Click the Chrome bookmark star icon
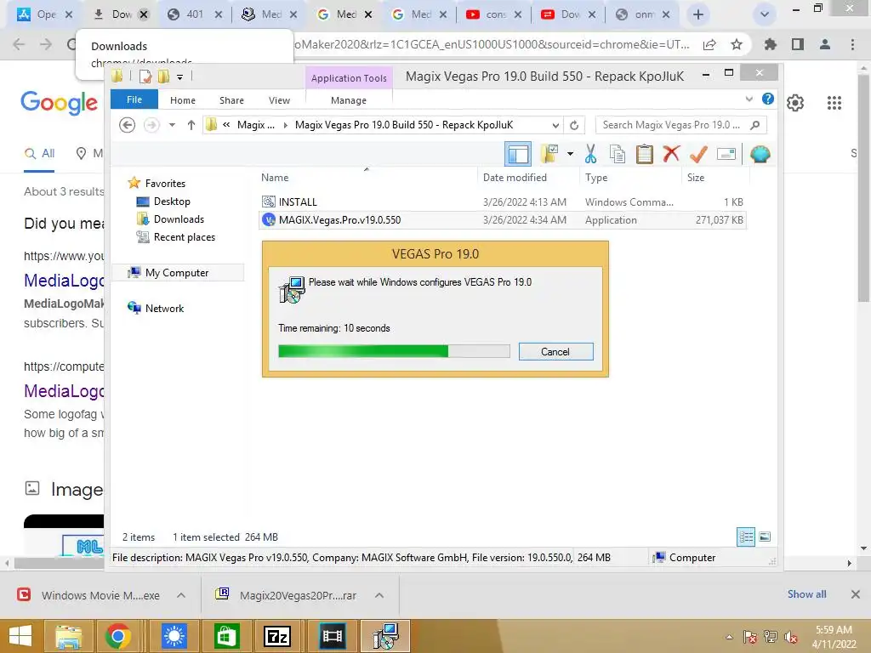This screenshot has height=653, width=871. tap(737, 44)
